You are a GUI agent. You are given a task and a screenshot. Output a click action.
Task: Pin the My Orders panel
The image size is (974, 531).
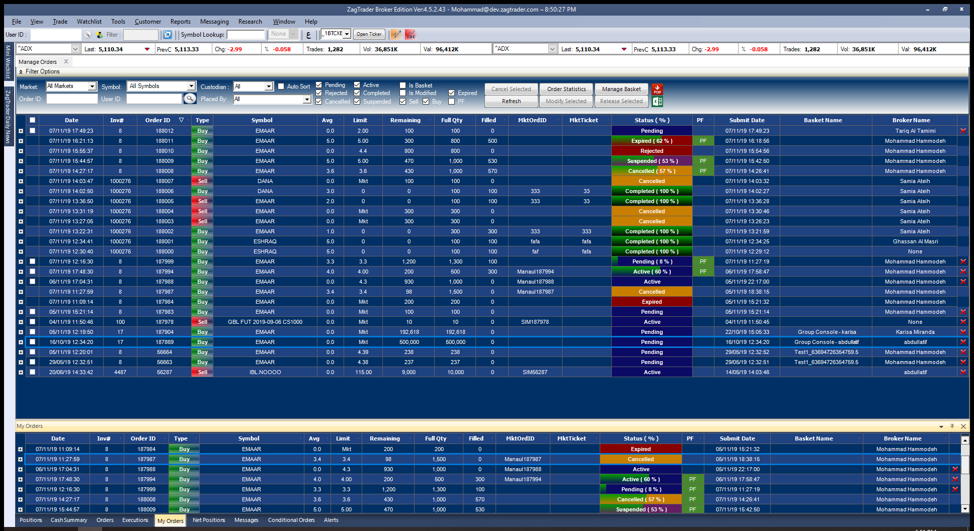point(952,426)
